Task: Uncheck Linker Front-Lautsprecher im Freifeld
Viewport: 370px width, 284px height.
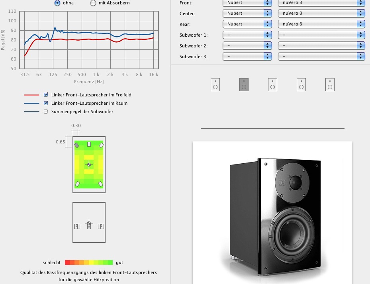Action: click(46, 95)
